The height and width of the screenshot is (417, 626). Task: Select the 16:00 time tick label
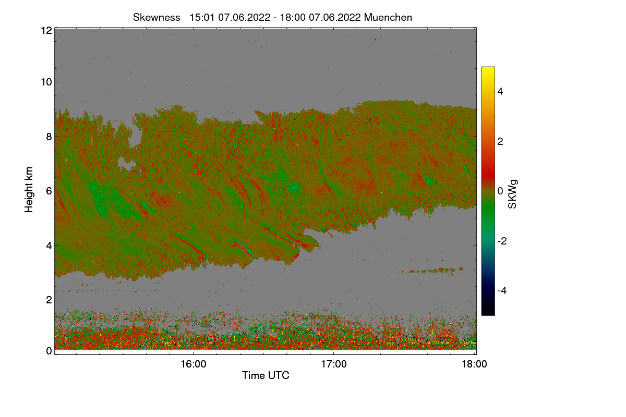click(x=193, y=364)
